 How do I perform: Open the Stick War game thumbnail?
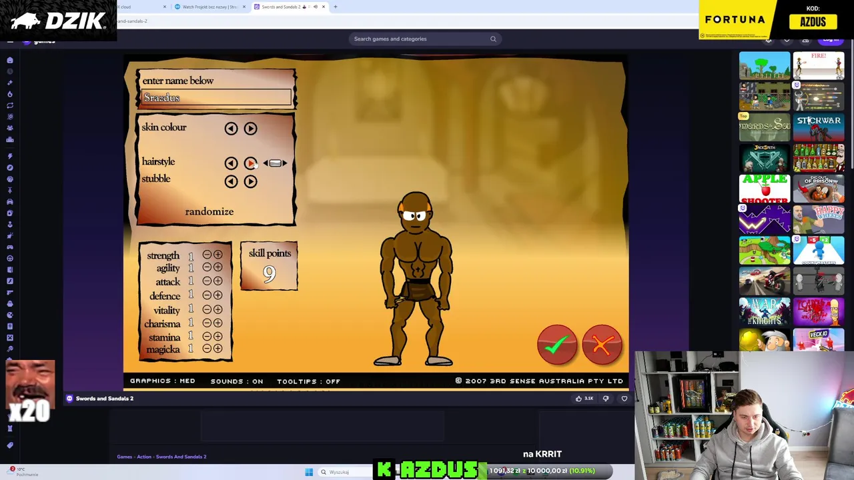(x=819, y=127)
